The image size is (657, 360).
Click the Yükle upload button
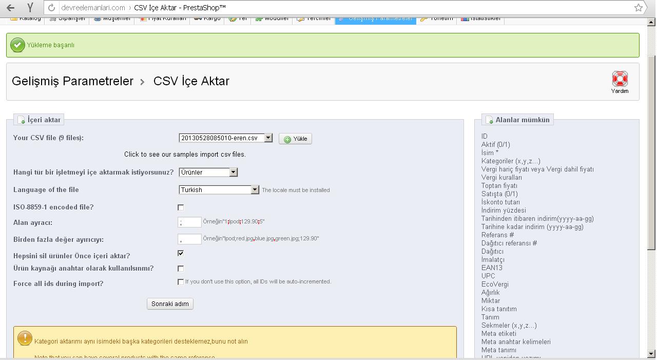pyautogui.click(x=295, y=139)
